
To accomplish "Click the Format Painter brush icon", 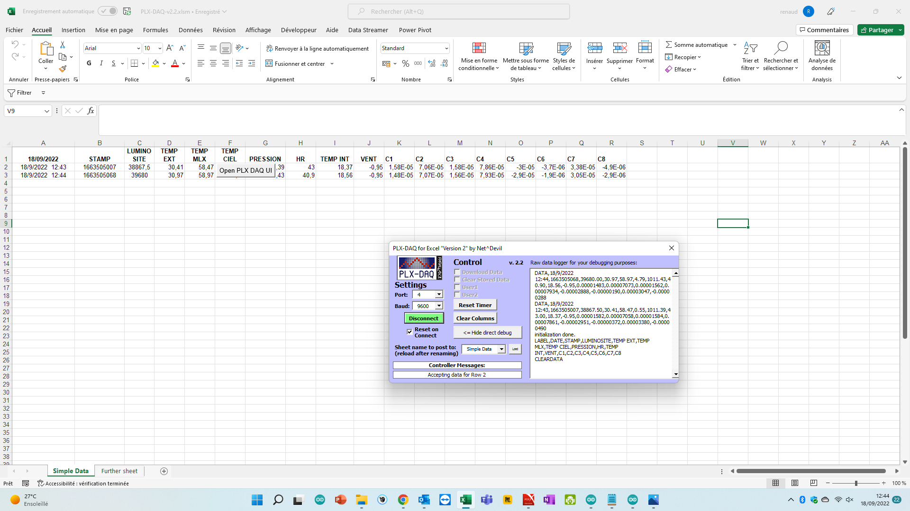I will pyautogui.click(x=63, y=69).
